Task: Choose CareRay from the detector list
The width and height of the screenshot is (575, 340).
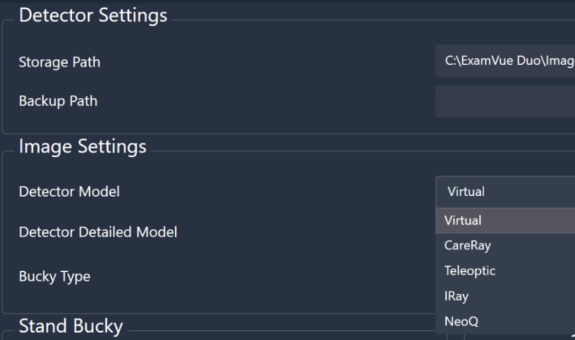Action: [505, 246]
